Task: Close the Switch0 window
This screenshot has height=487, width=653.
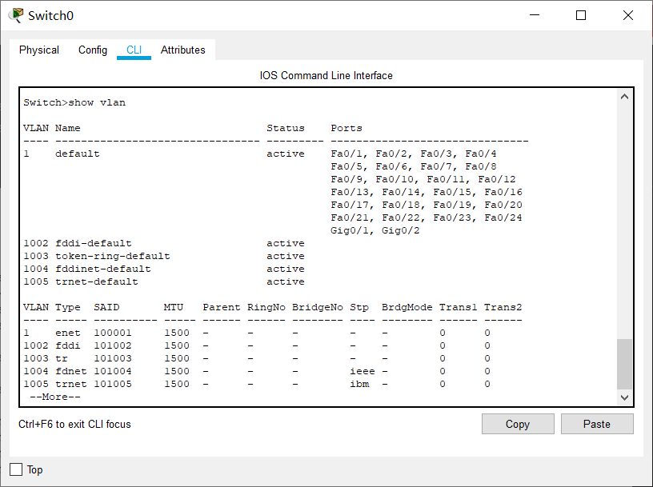Action: click(628, 15)
